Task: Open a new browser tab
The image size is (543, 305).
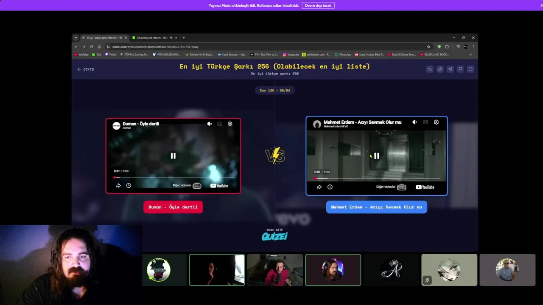Action: (184, 38)
